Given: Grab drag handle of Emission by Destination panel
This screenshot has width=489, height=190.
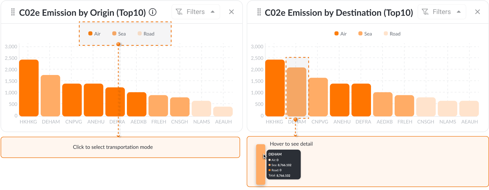Looking at the screenshot, I should (259, 12).
